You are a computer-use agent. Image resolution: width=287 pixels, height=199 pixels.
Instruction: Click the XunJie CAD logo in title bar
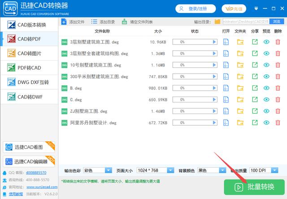10,8
